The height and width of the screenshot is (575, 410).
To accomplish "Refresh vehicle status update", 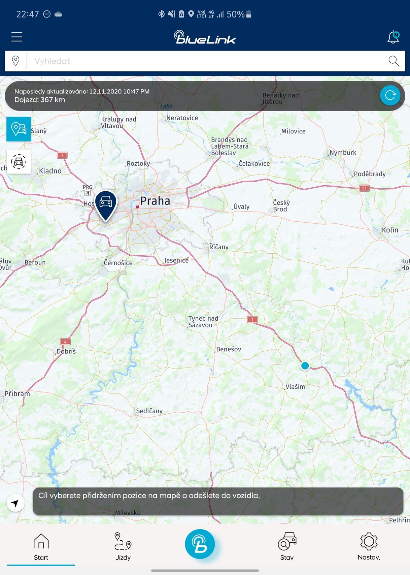I will click(390, 95).
